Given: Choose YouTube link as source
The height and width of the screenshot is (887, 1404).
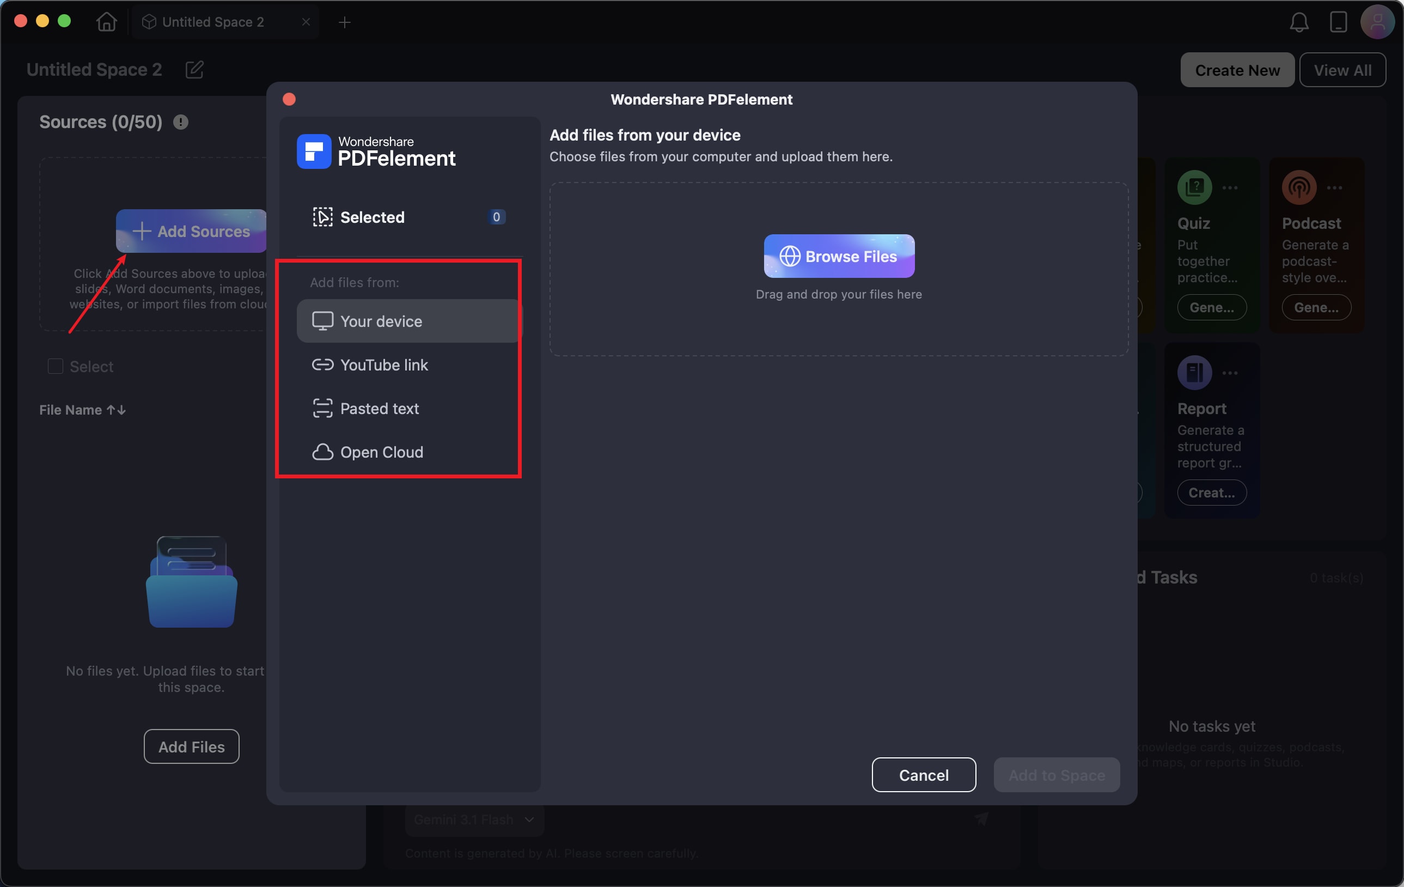Looking at the screenshot, I should point(410,364).
